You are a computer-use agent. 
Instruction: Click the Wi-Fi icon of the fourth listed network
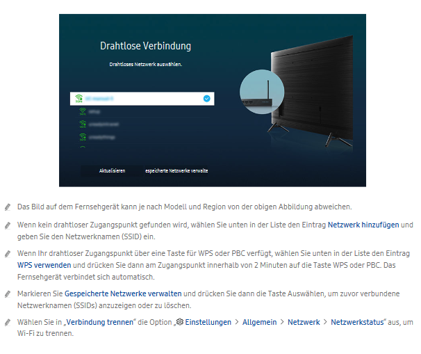point(82,137)
